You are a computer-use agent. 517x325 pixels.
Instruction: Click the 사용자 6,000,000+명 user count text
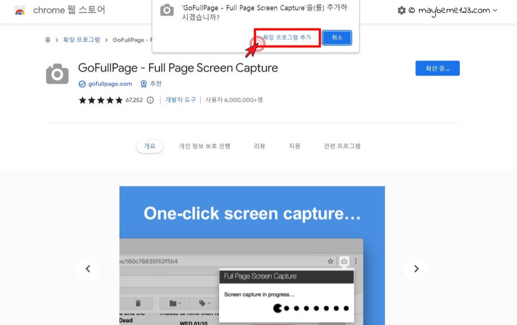tap(234, 100)
